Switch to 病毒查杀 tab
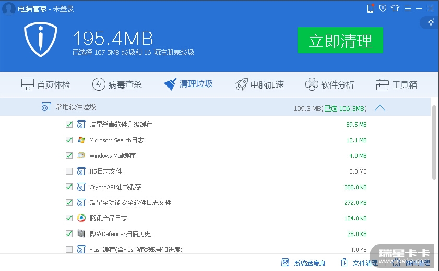The height and width of the screenshot is (271, 439). 117,84
